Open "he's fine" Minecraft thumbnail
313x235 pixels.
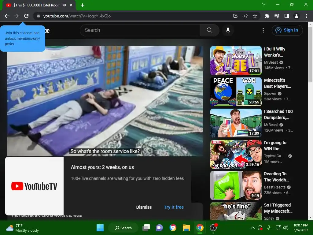click(x=236, y=211)
